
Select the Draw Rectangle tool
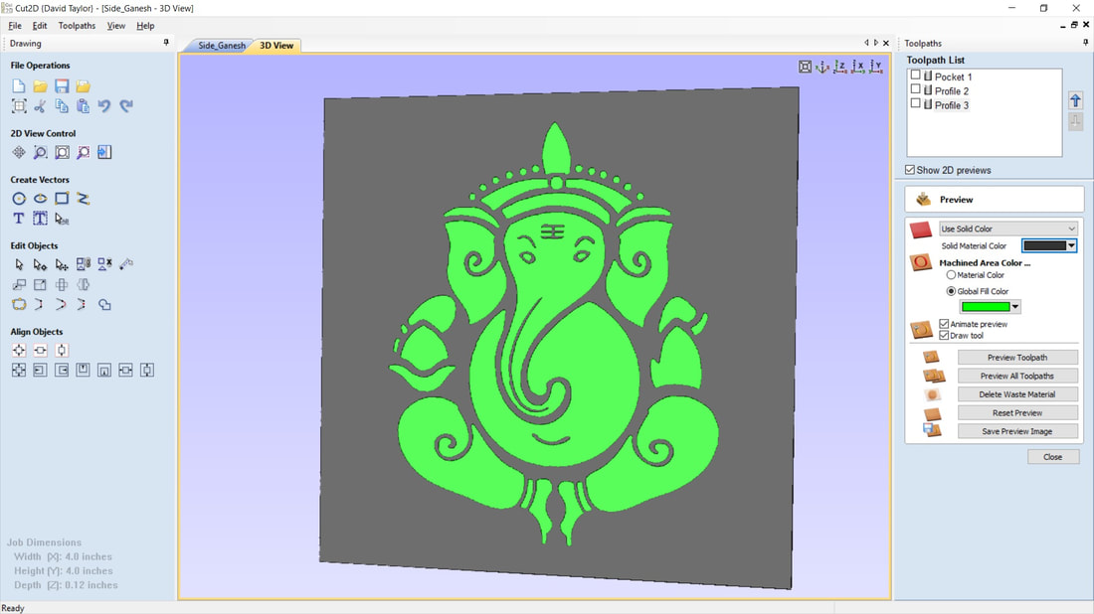[x=62, y=199]
